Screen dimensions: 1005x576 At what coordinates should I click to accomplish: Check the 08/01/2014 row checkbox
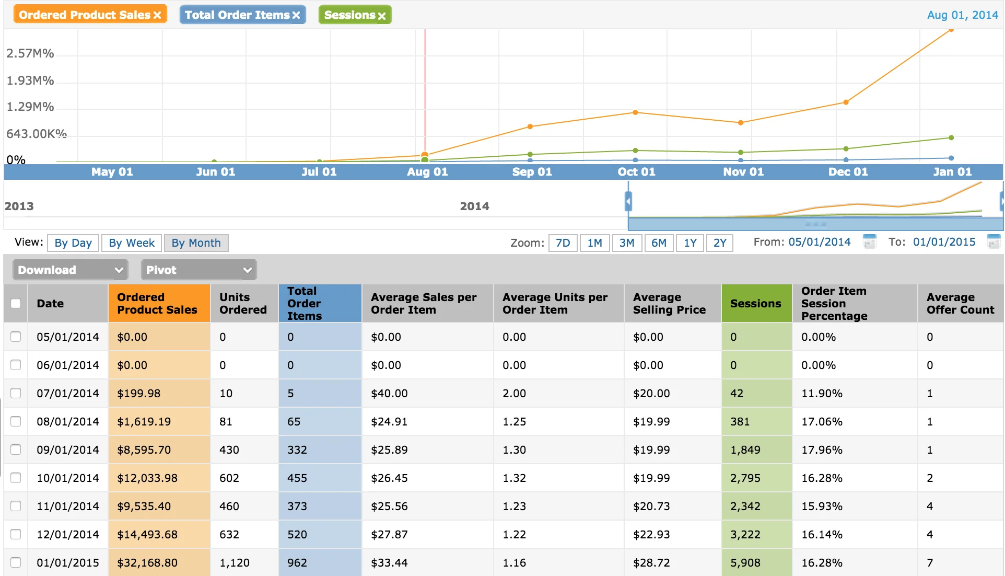(16, 421)
